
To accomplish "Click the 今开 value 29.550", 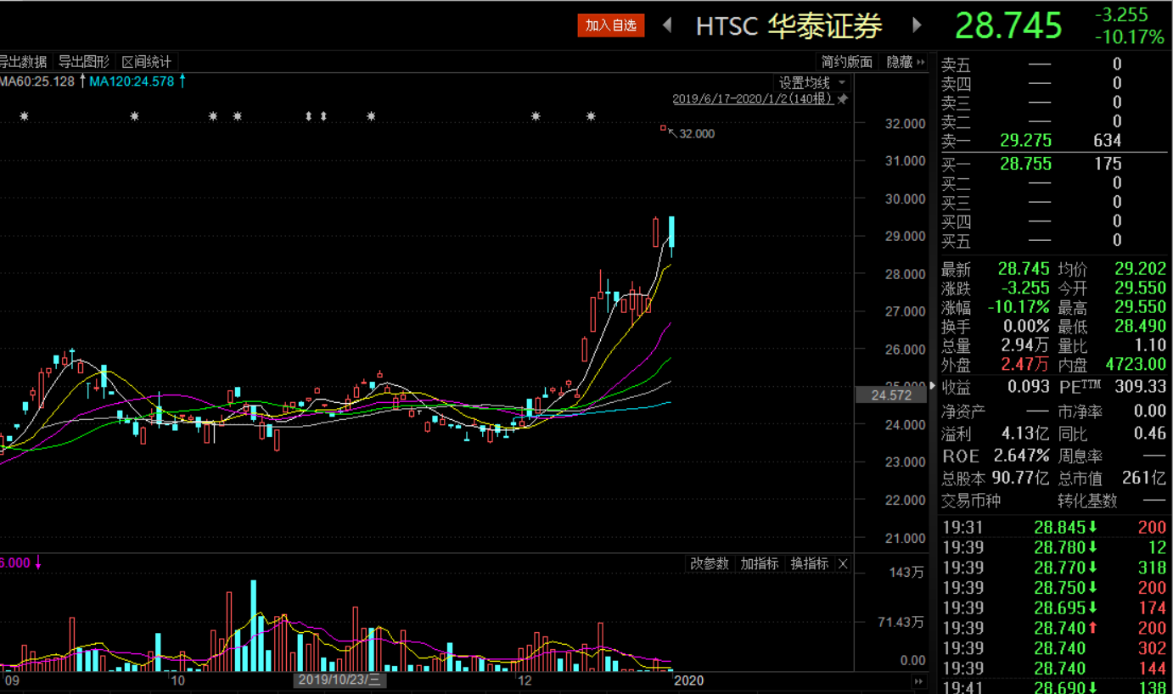I will point(1140,288).
